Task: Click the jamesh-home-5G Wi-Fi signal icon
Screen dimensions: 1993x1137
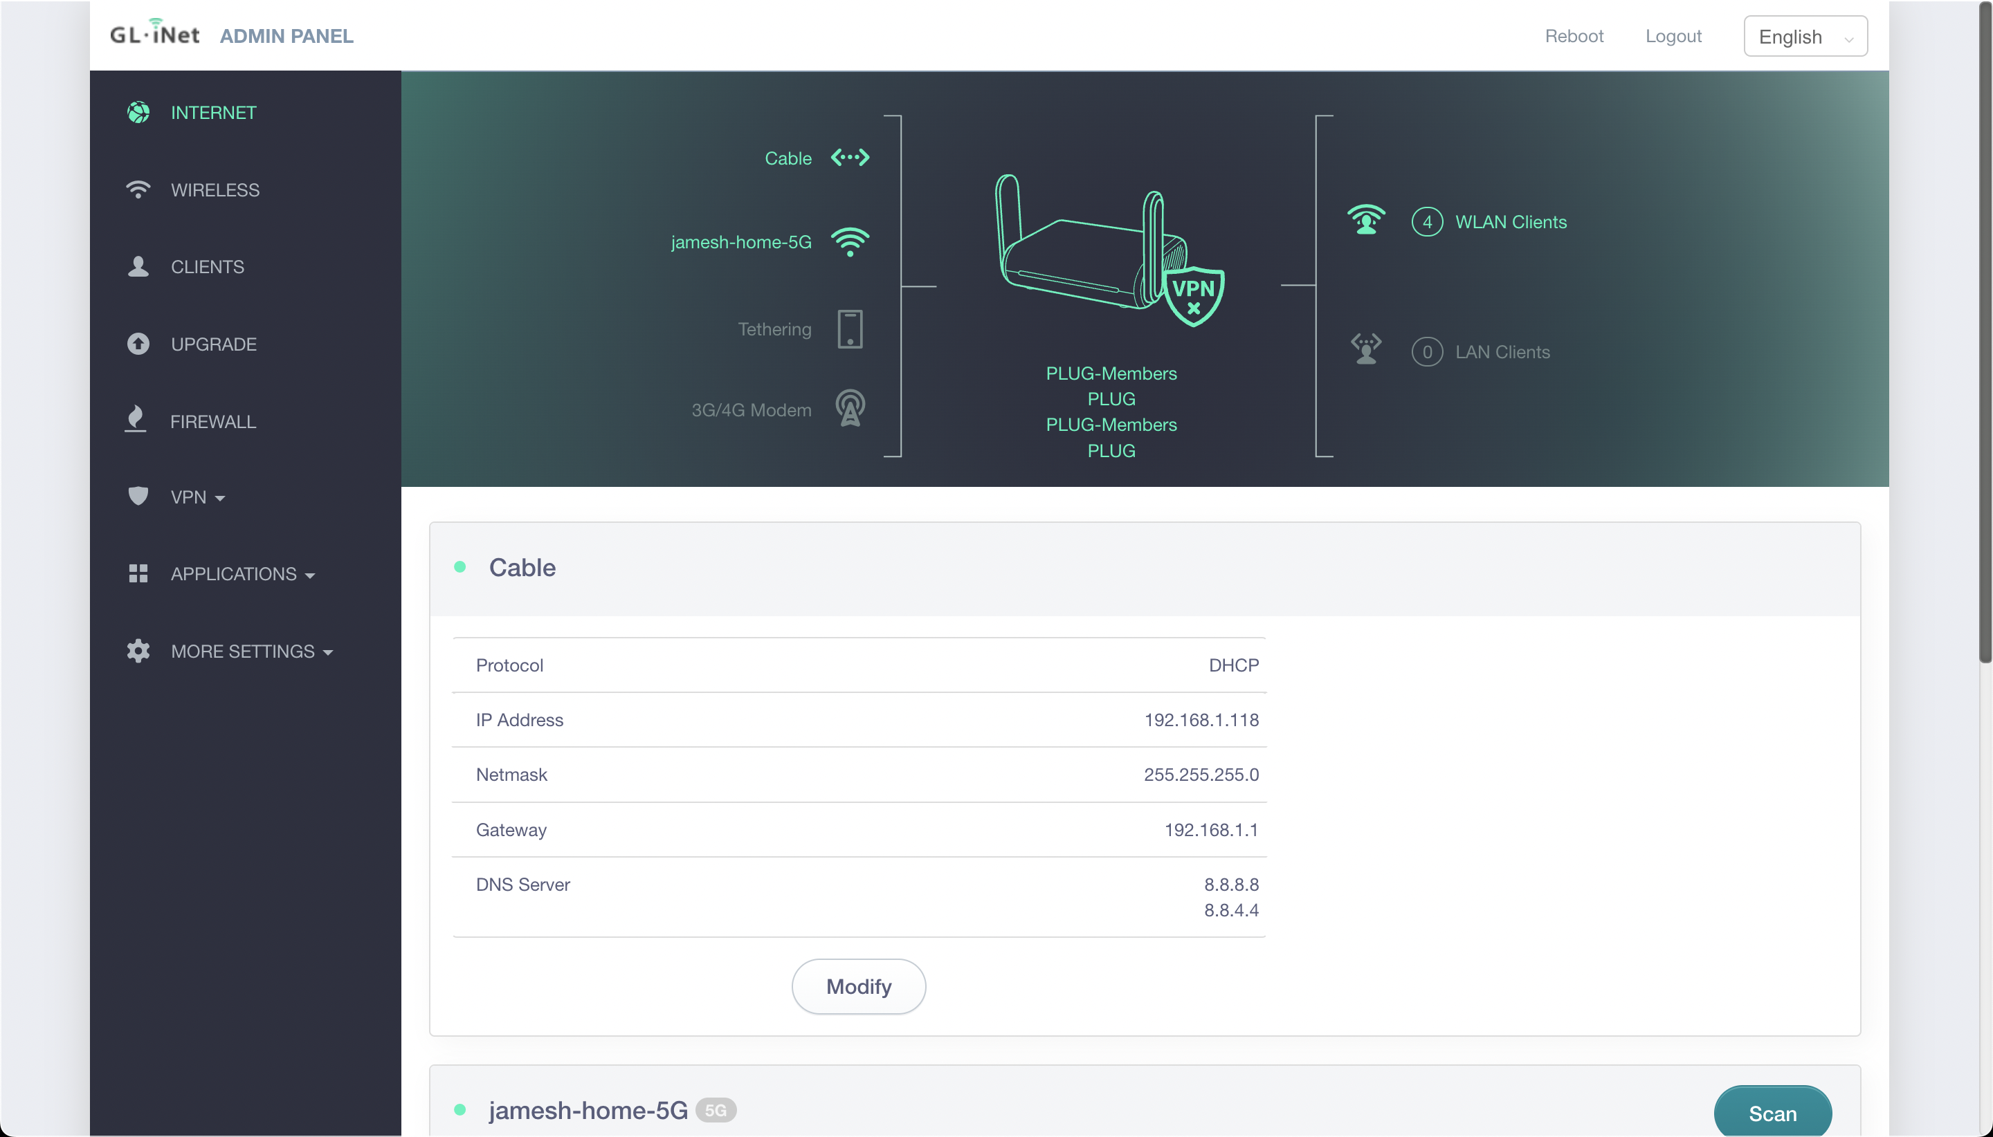Action: click(x=850, y=242)
